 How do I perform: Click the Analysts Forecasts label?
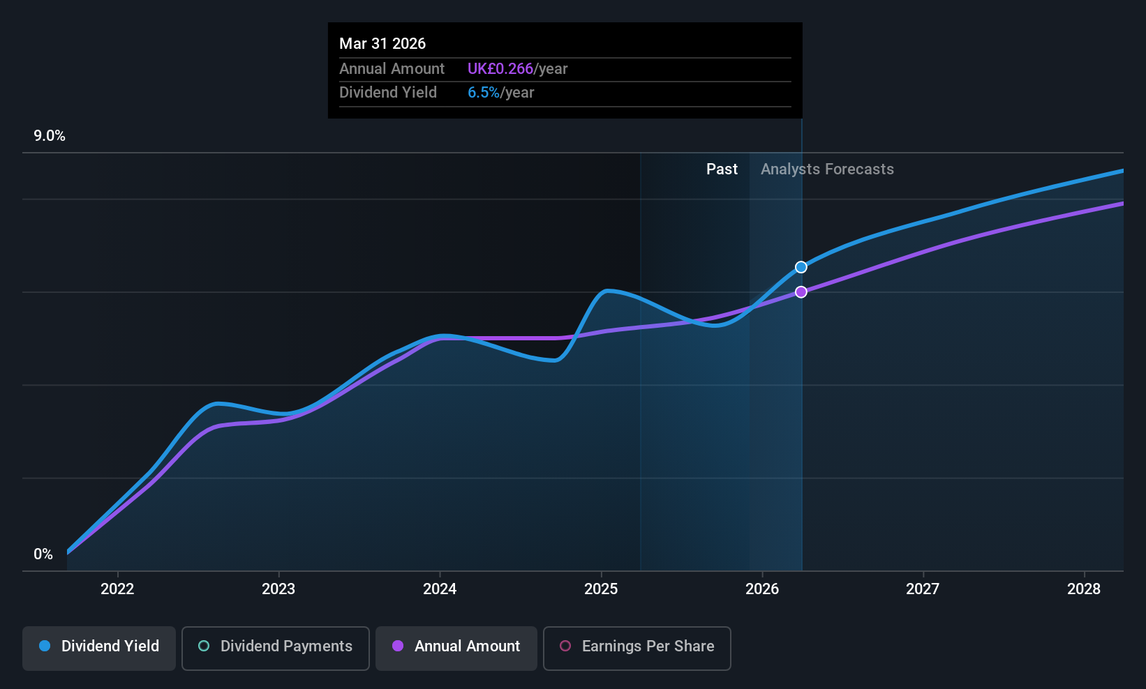pyautogui.click(x=827, y=169)
